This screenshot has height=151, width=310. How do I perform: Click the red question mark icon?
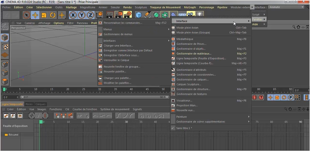(261, 97)
